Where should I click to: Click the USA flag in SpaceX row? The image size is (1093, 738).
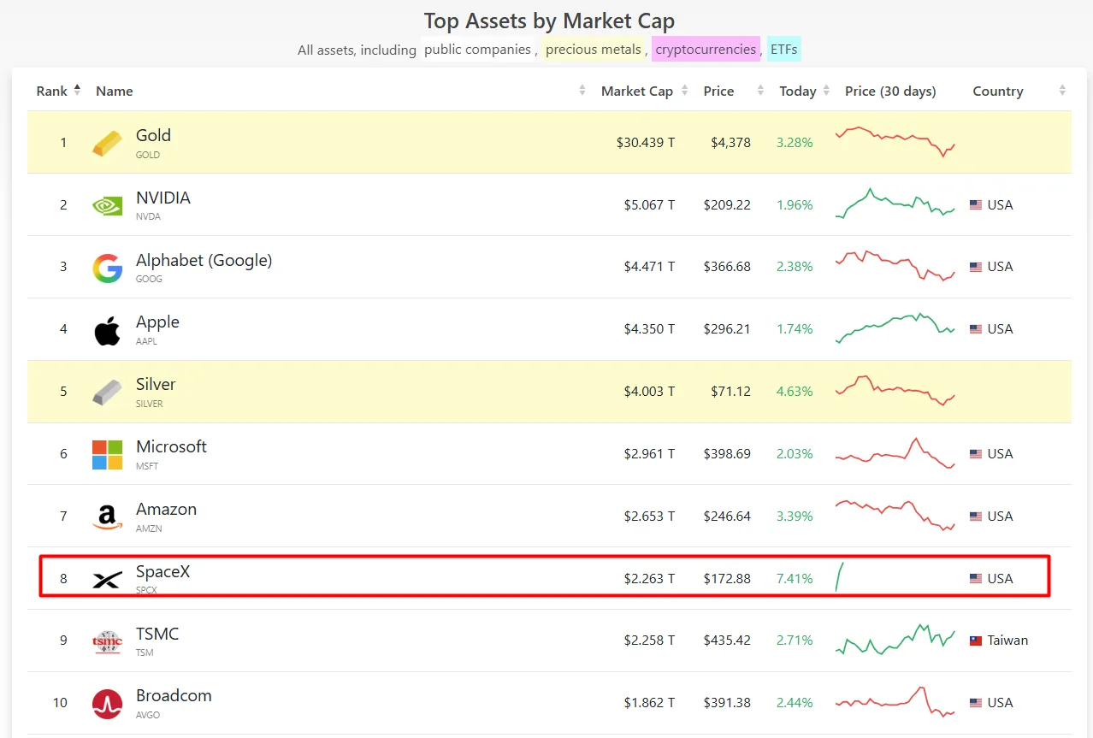pos(976,579)
